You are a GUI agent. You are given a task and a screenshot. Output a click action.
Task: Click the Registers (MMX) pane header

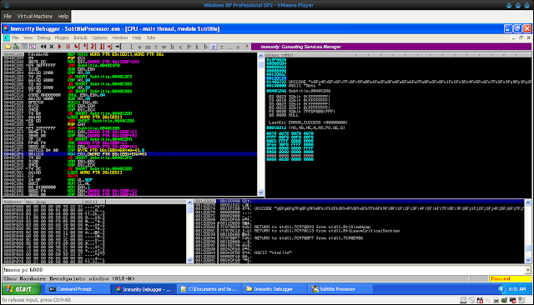click(398, 55)
